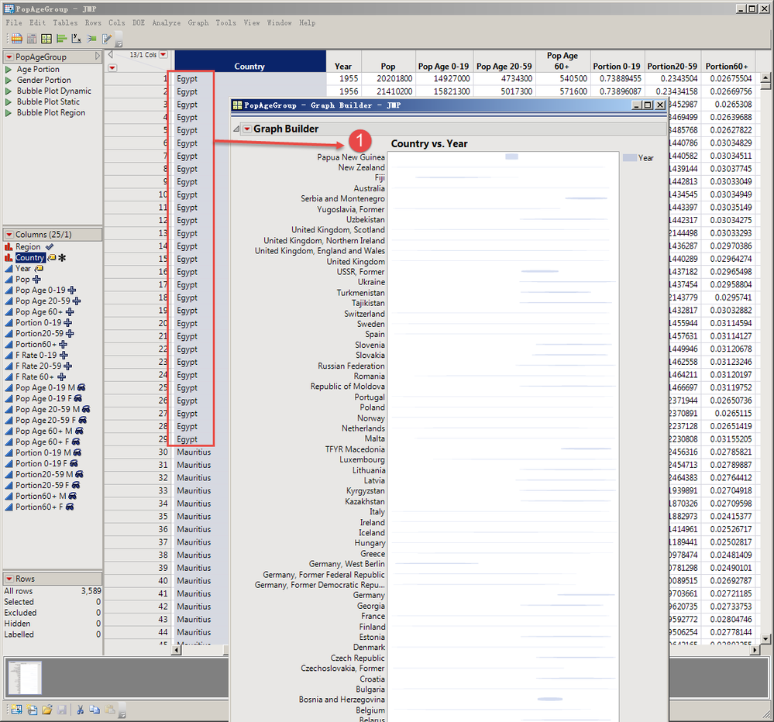Click the window thumbnail in the bottom panel

click(25, 679)
